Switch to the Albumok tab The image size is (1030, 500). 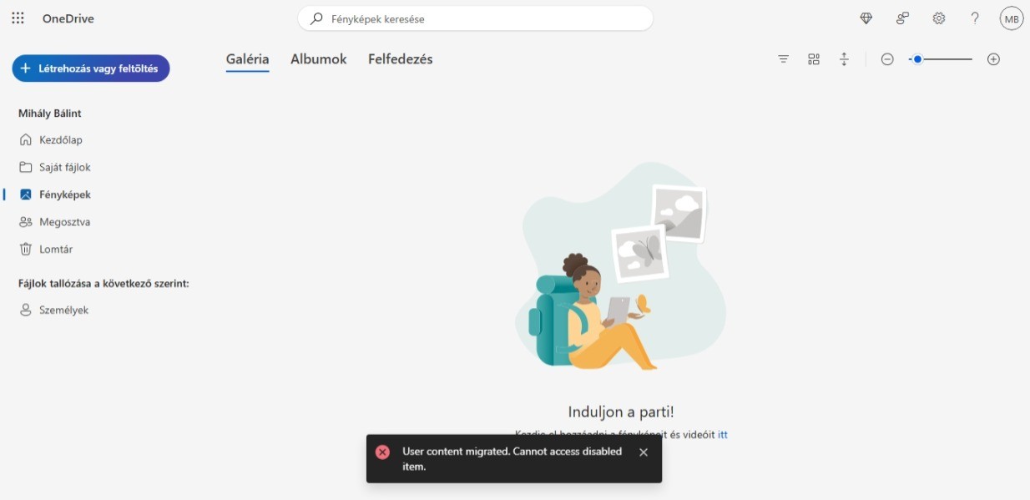318,59
